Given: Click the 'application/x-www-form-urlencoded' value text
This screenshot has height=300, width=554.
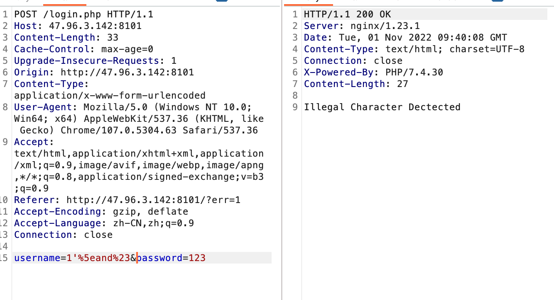Looking at the screenshot, I should tap(110, 96).
